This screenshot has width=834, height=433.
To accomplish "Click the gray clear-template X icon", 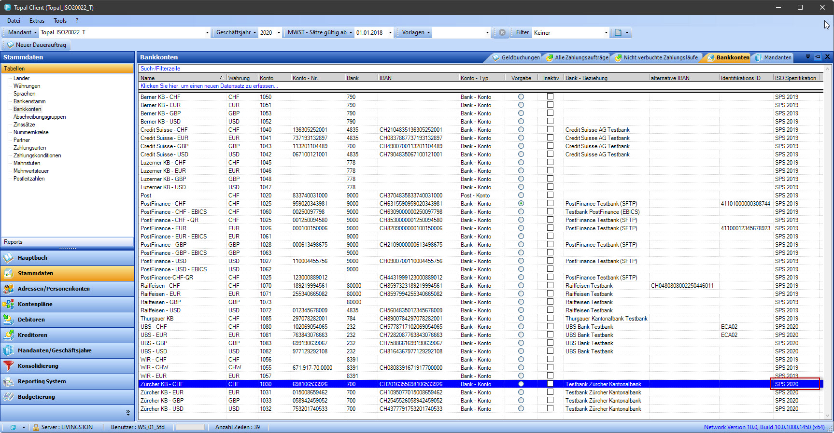I will coord(502,32).
